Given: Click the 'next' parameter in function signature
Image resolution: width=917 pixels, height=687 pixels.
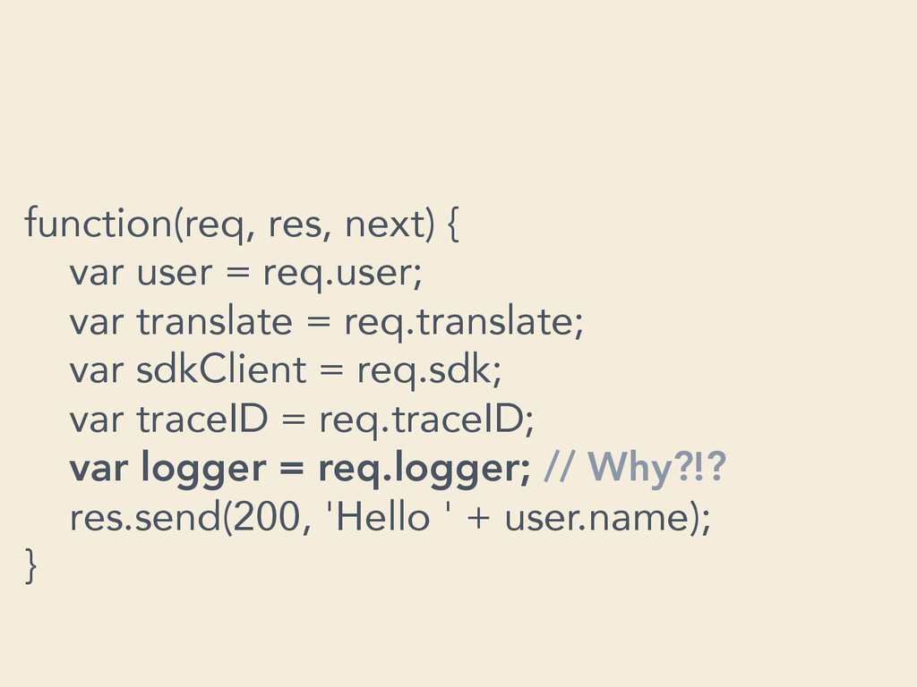Looking at the screenshot, I should click(387, 225).
